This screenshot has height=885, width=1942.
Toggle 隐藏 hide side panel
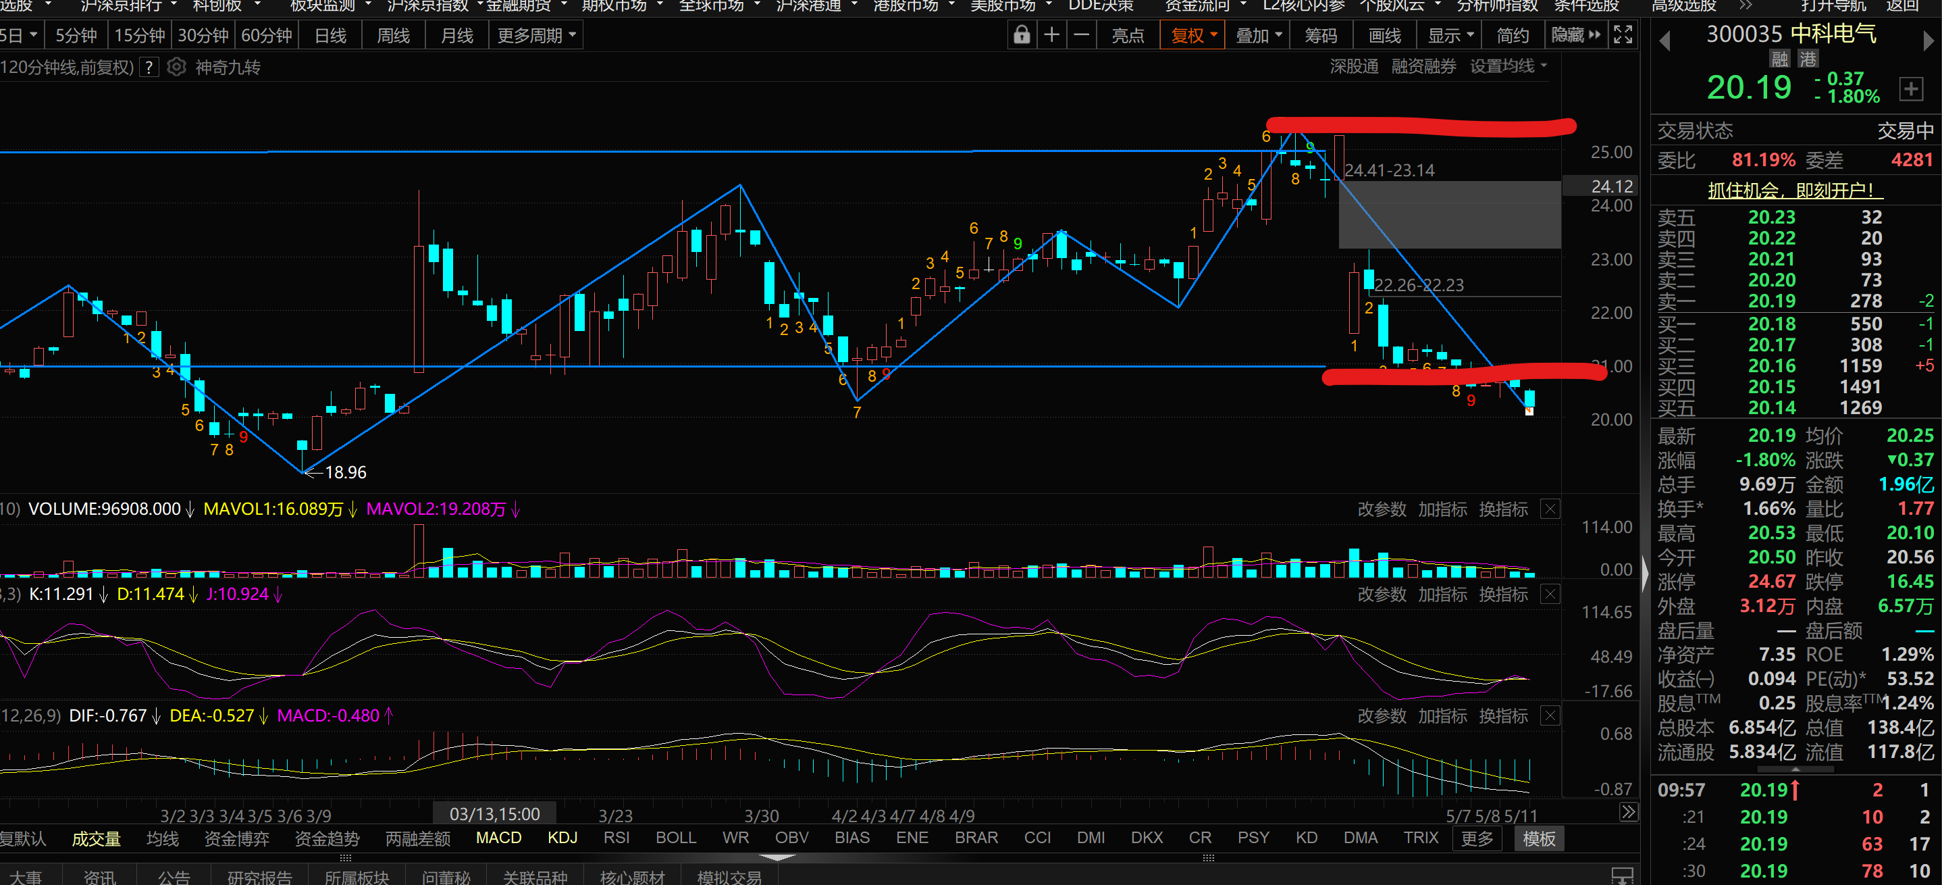[x=1575, y=35]
